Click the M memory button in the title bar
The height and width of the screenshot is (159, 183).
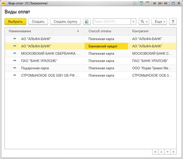[154, 3]
